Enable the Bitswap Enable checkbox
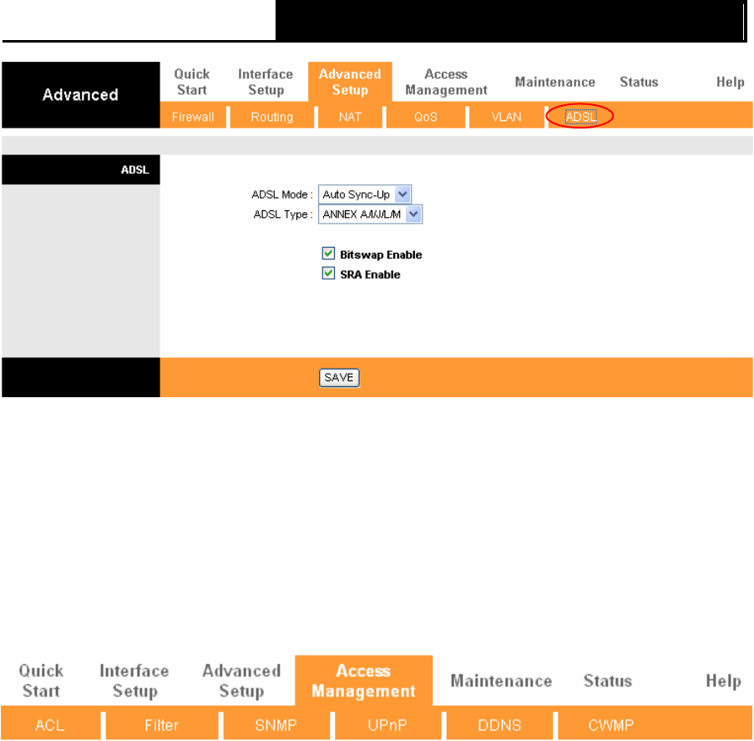 click(x=328, y=253)
